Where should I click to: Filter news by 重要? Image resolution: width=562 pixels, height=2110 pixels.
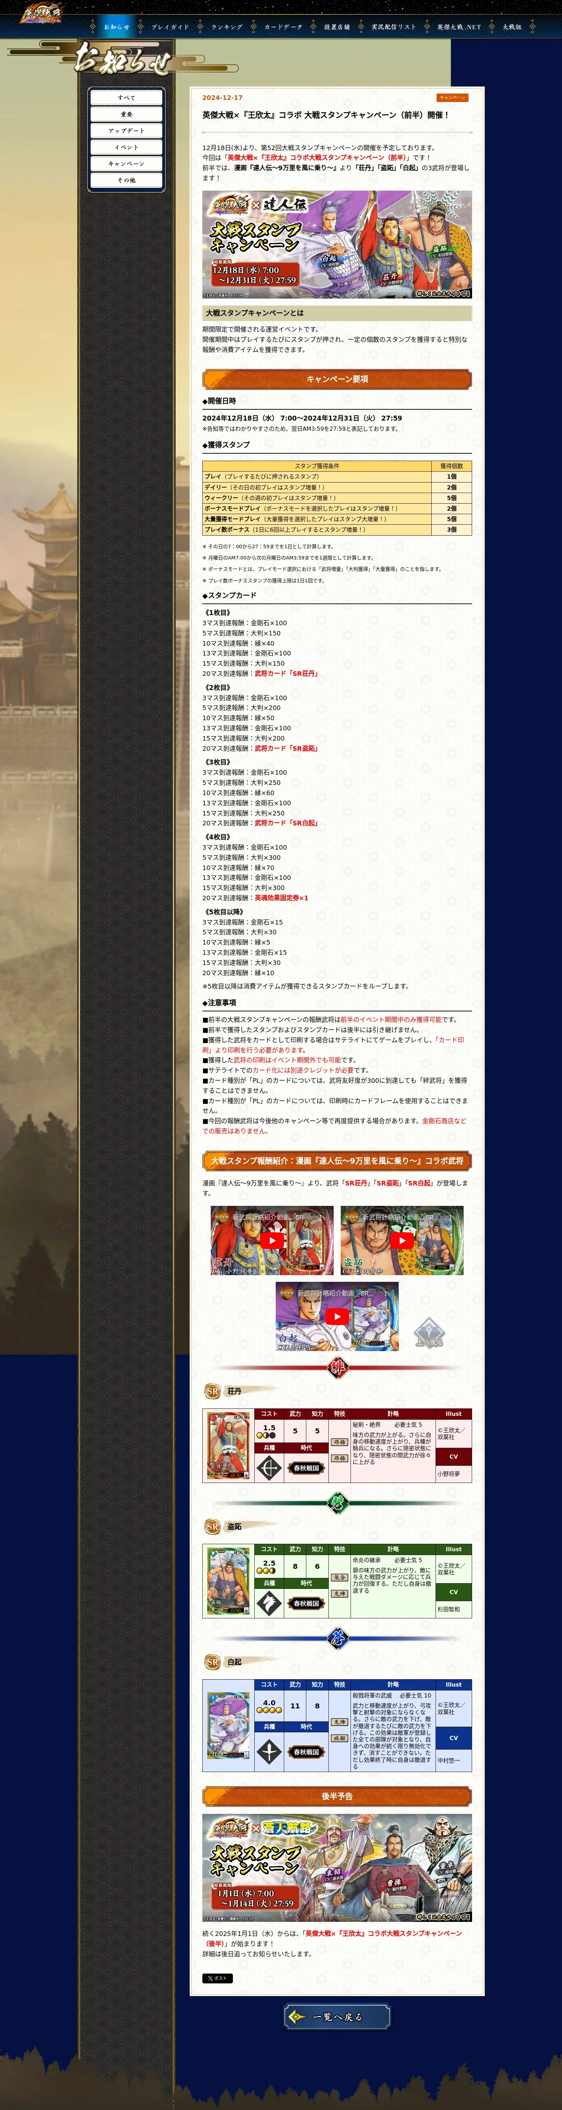click(x=127, y=114)
